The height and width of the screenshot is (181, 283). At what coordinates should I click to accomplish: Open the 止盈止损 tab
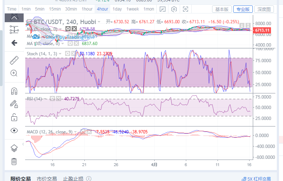(x=73, y=179)
